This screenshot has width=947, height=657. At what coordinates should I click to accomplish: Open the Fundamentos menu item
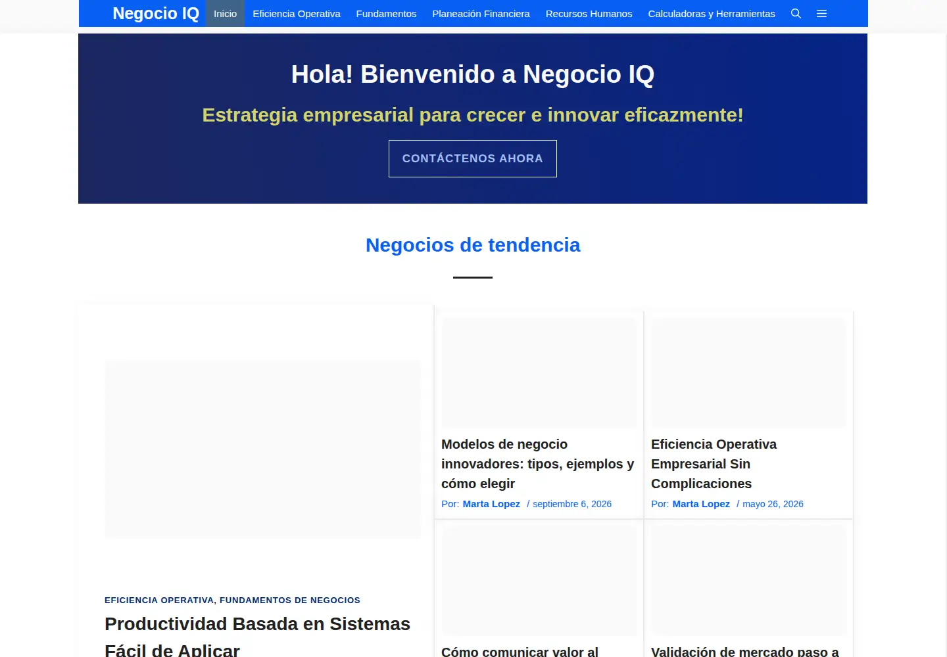[386, 13]
